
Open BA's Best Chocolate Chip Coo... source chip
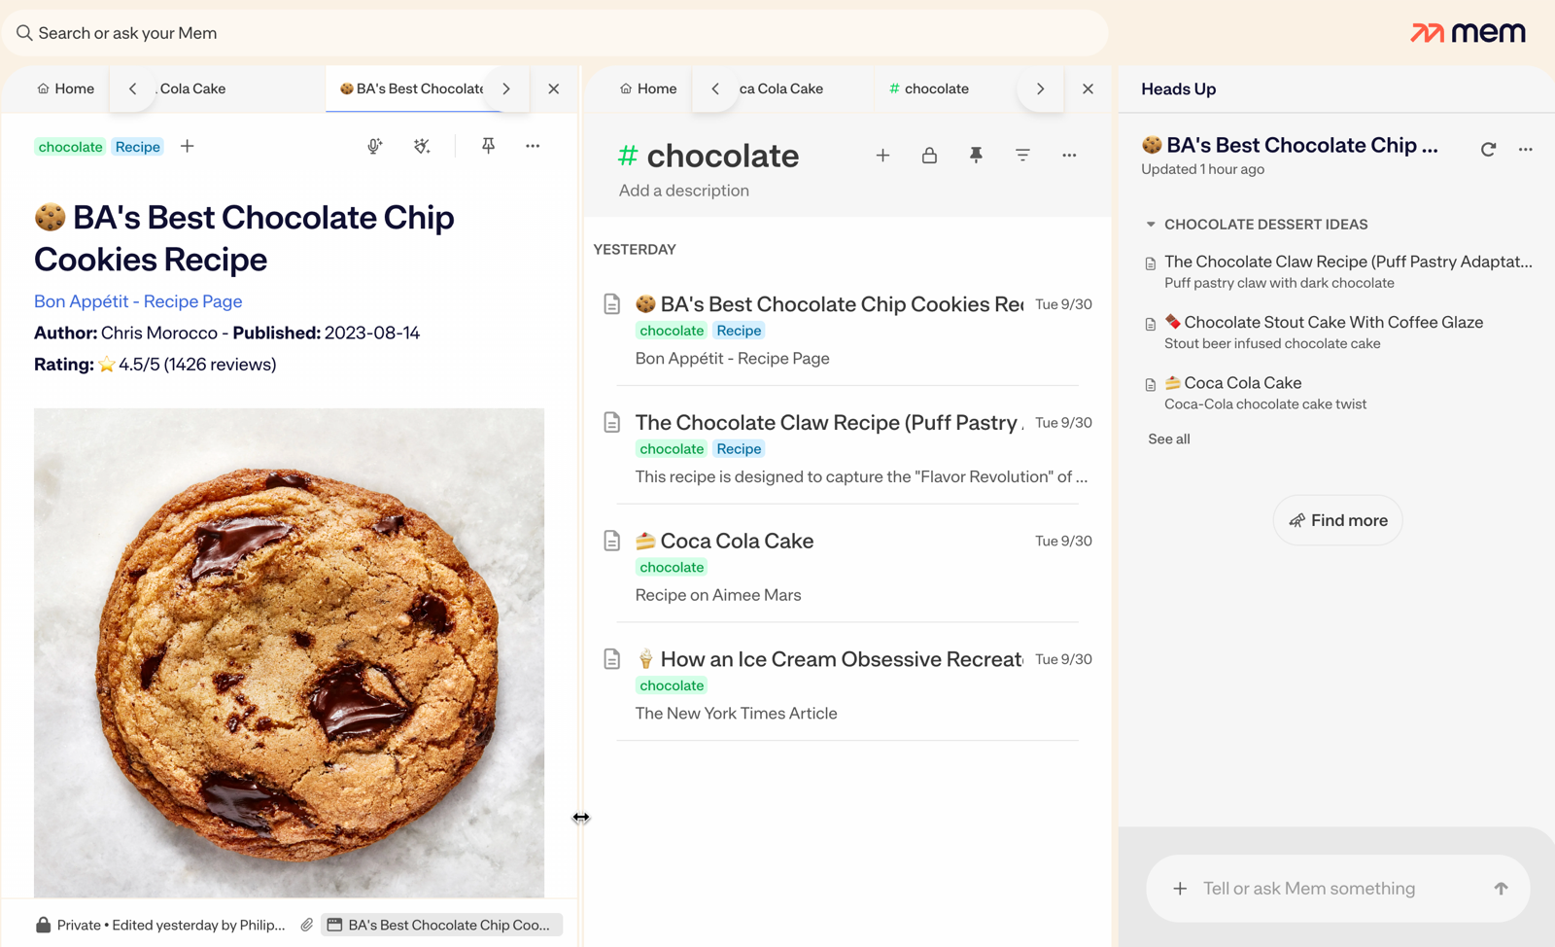click(x=442, y=925)
